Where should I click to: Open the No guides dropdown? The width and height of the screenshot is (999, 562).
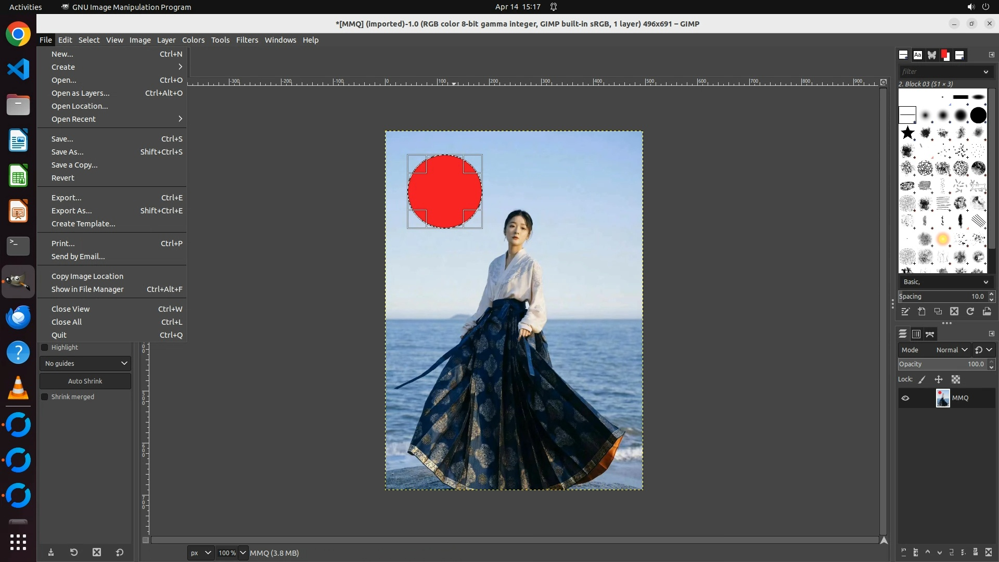pyautogui.click(x=85, y=364)
